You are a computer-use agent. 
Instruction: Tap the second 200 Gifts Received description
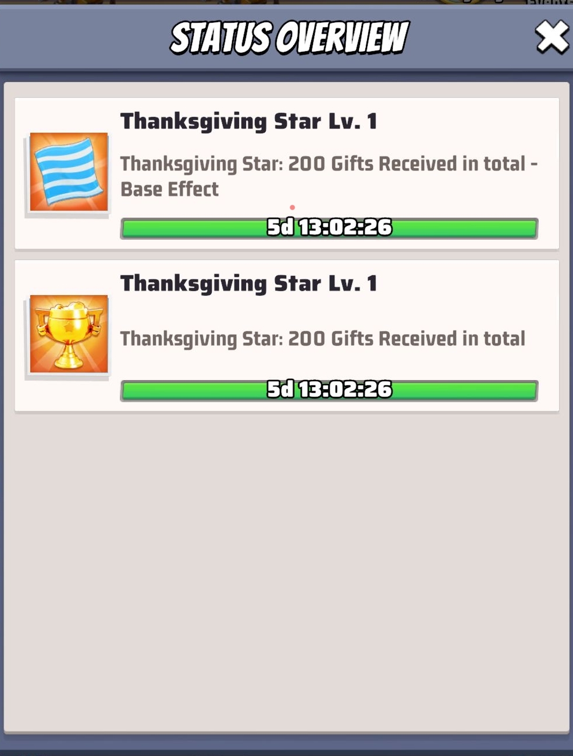(322, 339)
